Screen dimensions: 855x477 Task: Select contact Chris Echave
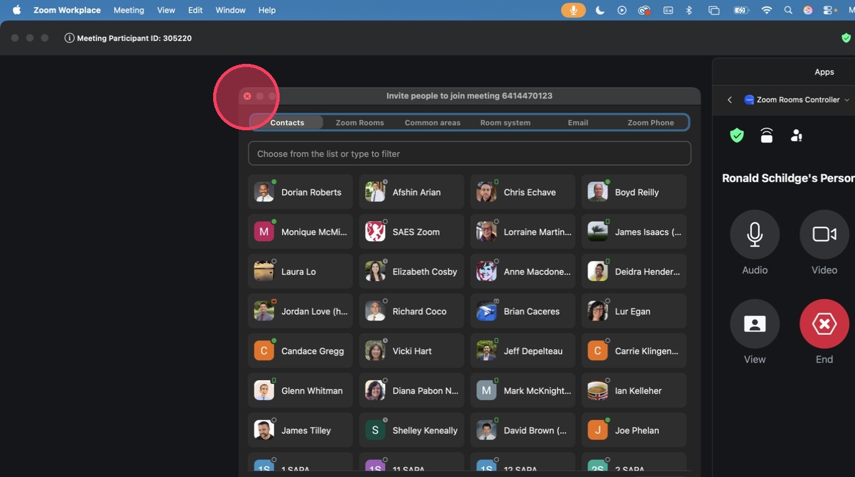523,192
